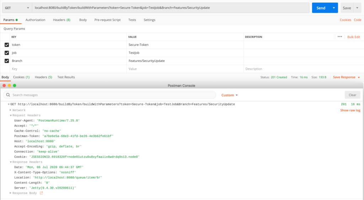Click the Bulk Edit link
Viewport: 364px width, 200px height.
(x=353, y=37)
